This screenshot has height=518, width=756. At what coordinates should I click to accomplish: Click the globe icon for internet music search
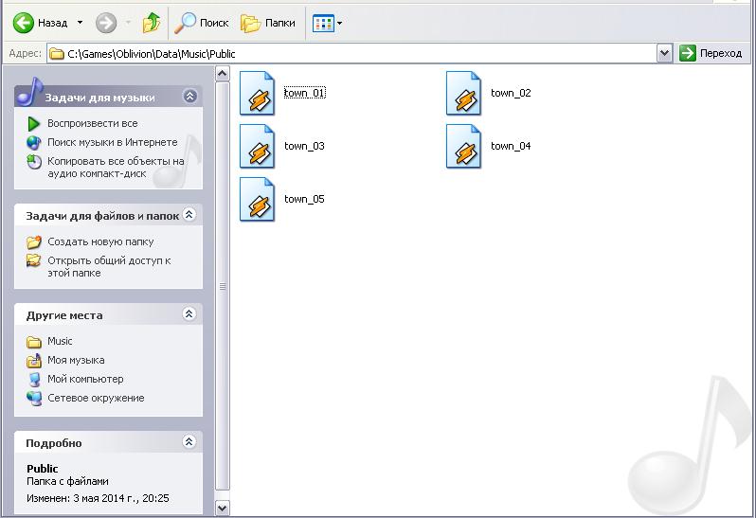(34, 143)
